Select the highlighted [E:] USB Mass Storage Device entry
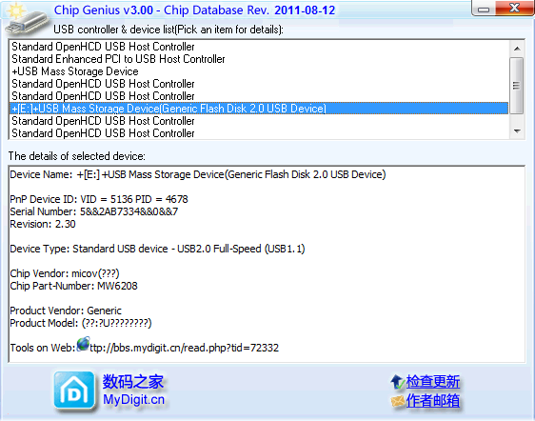This screenshot has height=421, width=535. [x=259, y=109]
